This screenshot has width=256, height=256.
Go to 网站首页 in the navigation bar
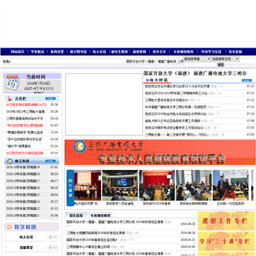tap(18, 52)
